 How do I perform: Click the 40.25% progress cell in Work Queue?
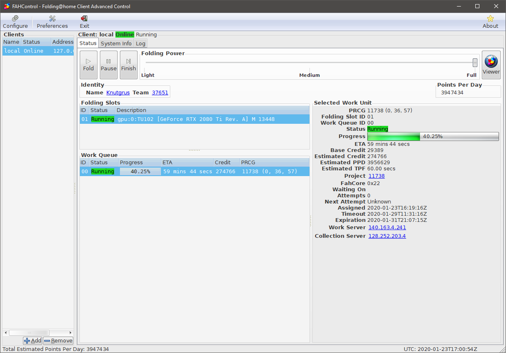140,171
